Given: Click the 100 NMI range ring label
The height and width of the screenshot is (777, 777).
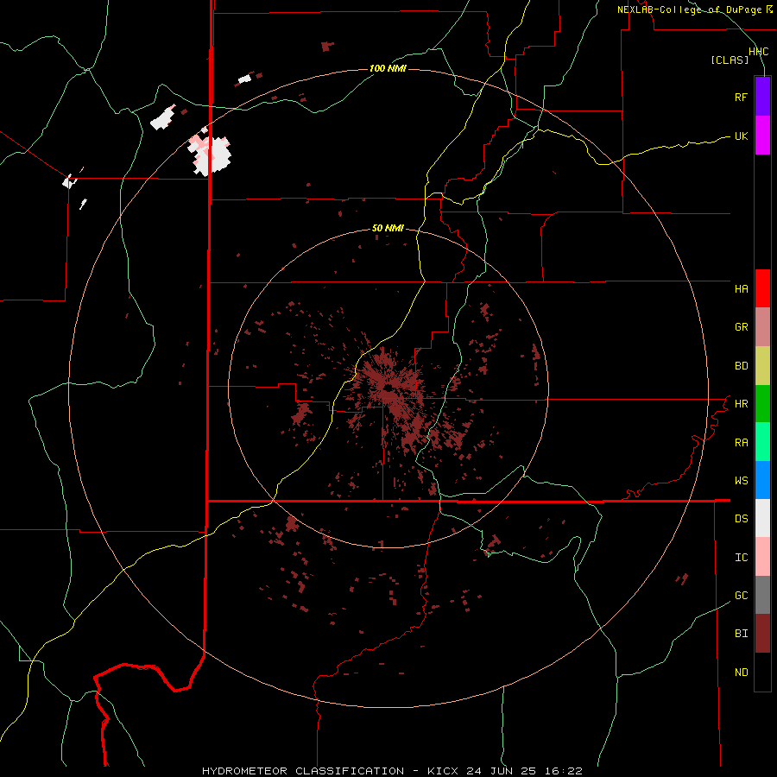Looking at the screenshot, I should pos(388,68).
